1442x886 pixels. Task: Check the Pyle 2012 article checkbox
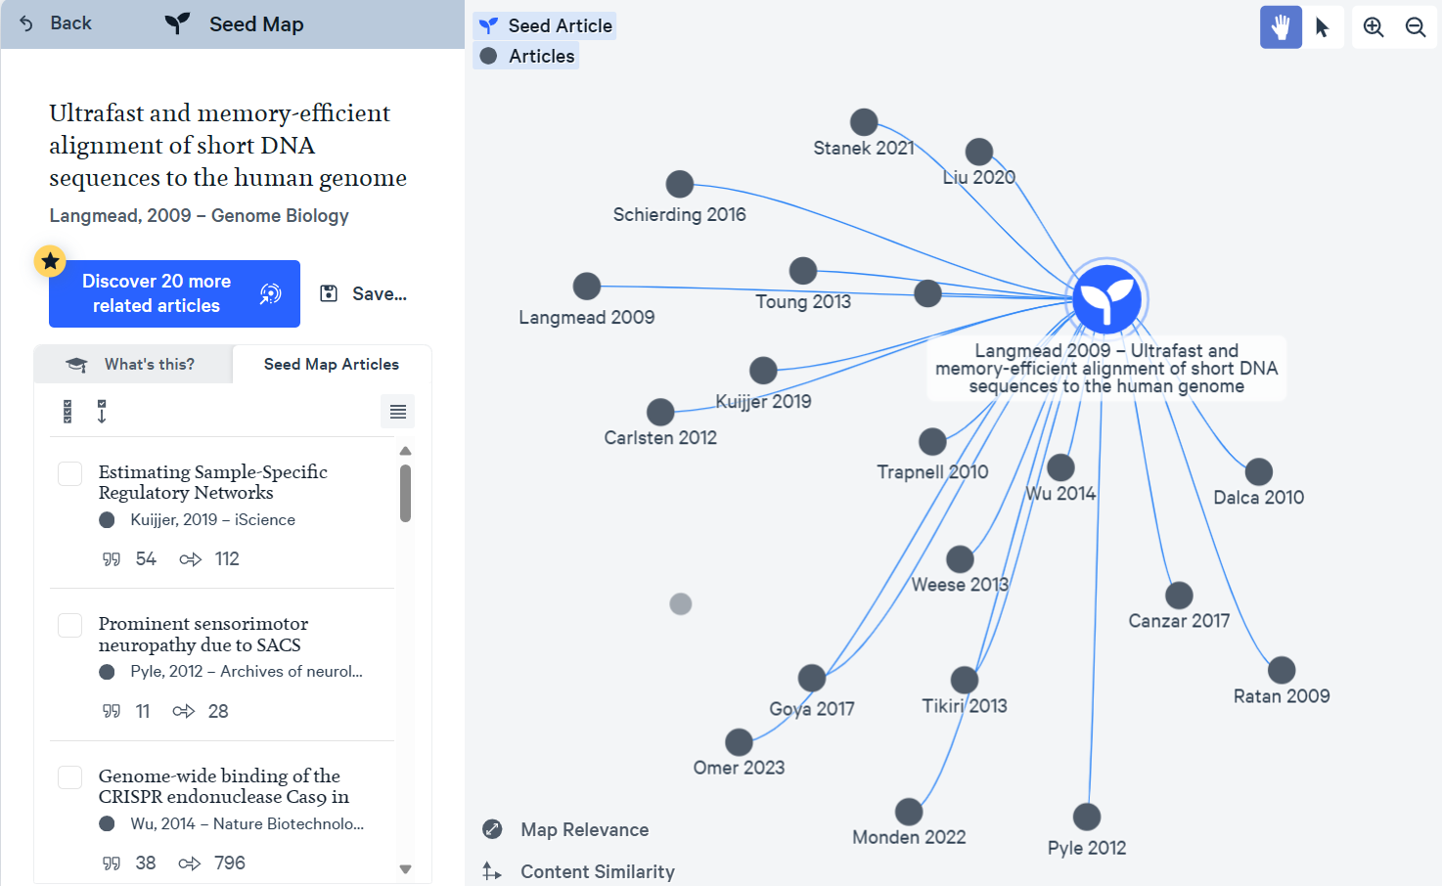point(70,626)
